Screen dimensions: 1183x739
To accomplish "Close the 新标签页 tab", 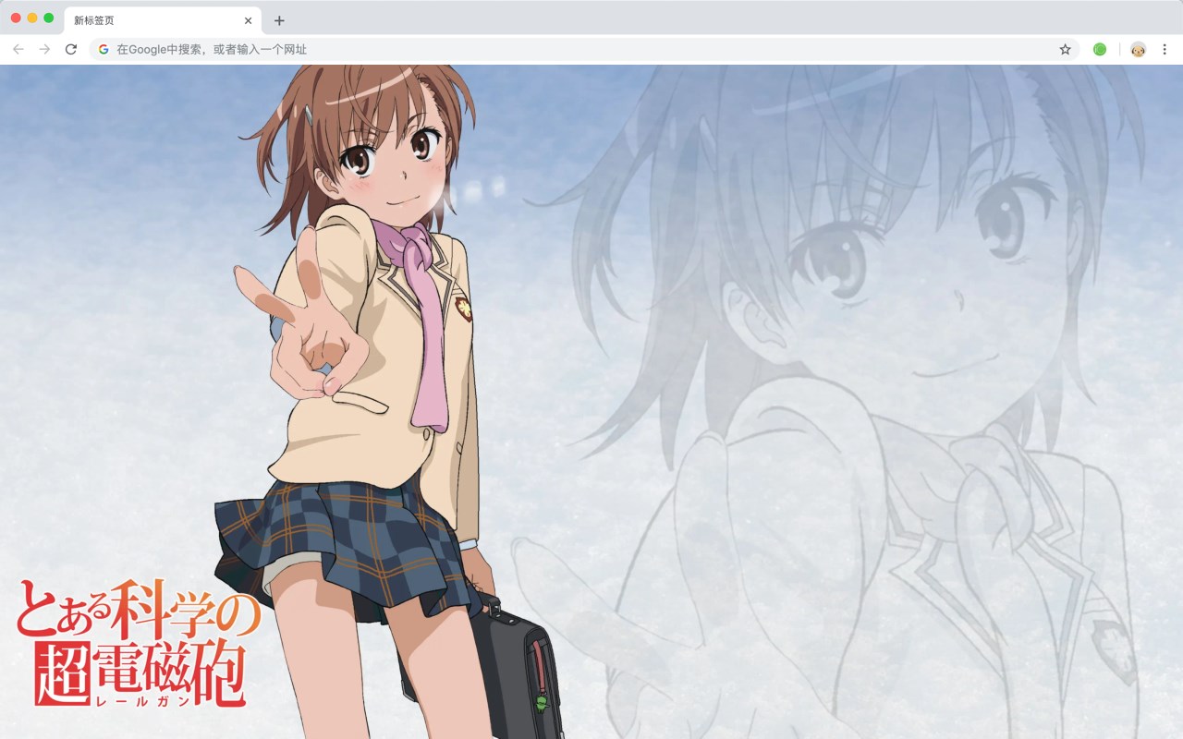I will coord(248,20).
